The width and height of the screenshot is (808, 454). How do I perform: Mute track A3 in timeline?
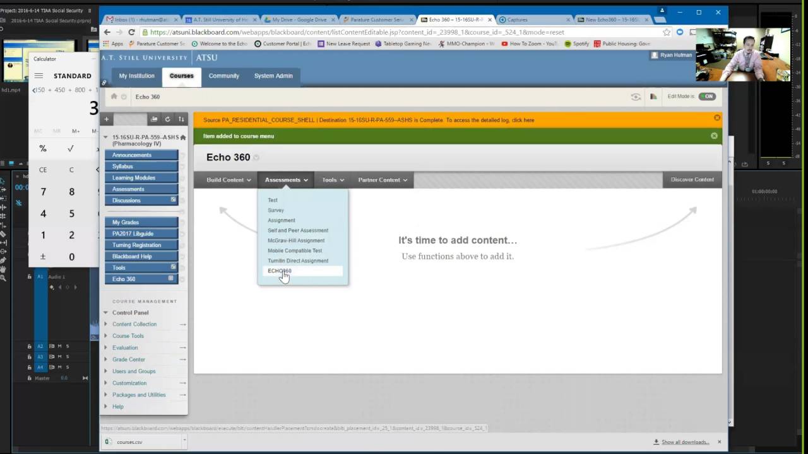click(x=59, y=357)
